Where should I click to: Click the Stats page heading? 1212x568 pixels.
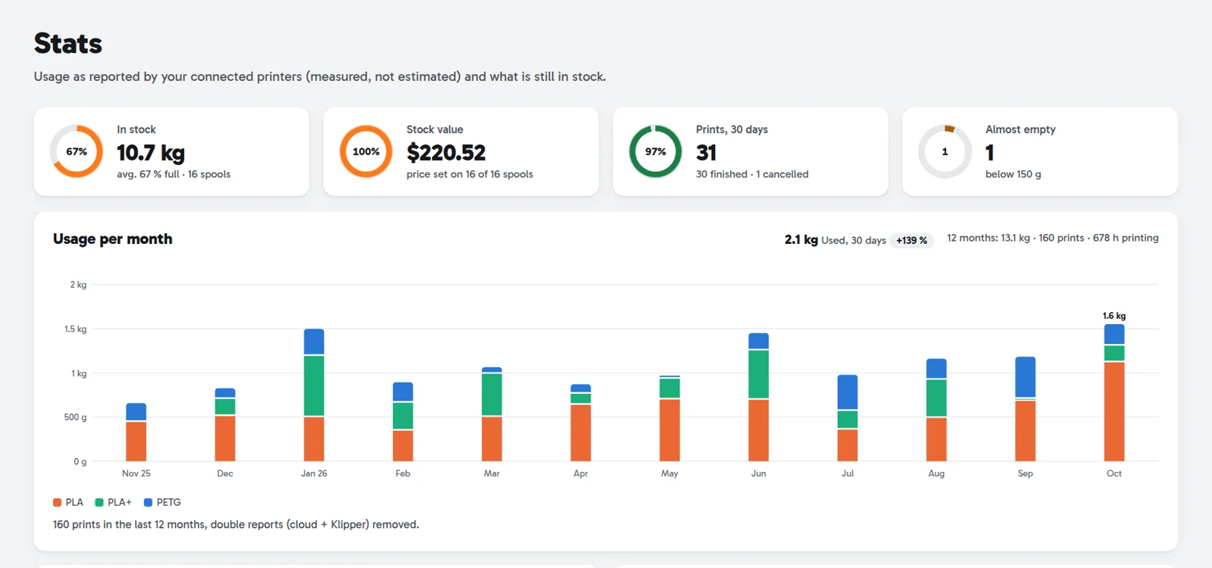click(68, 44)
